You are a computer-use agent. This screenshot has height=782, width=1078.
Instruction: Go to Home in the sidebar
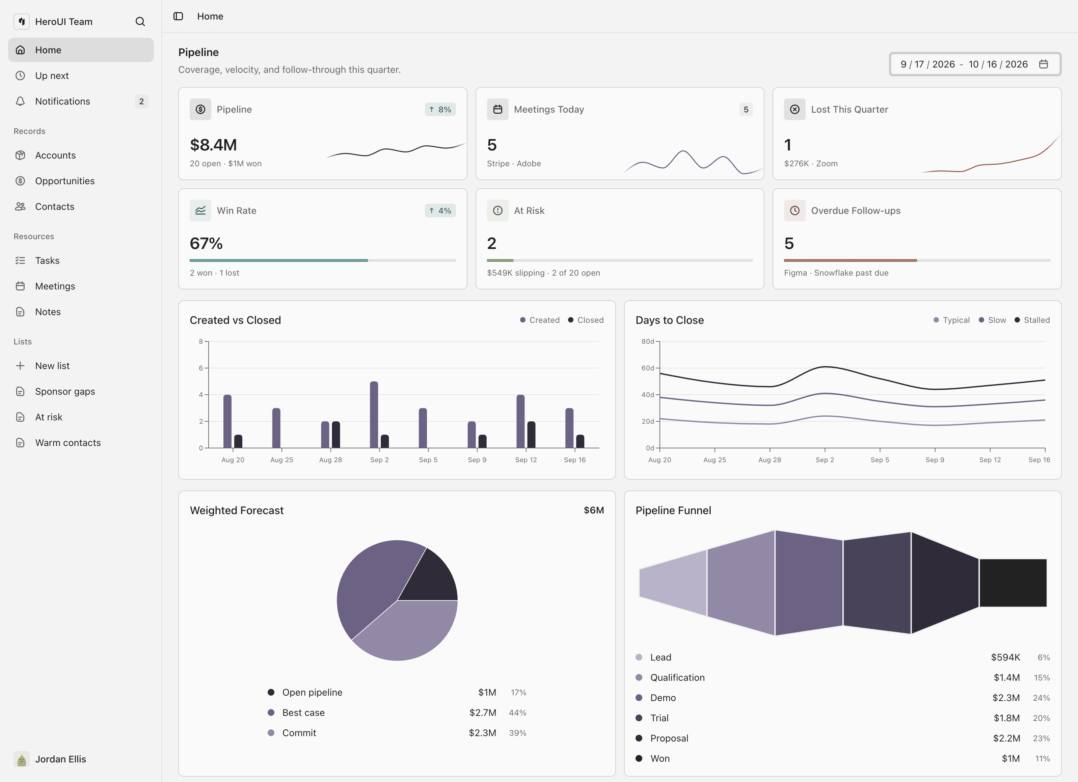click(x=81, y=50)
